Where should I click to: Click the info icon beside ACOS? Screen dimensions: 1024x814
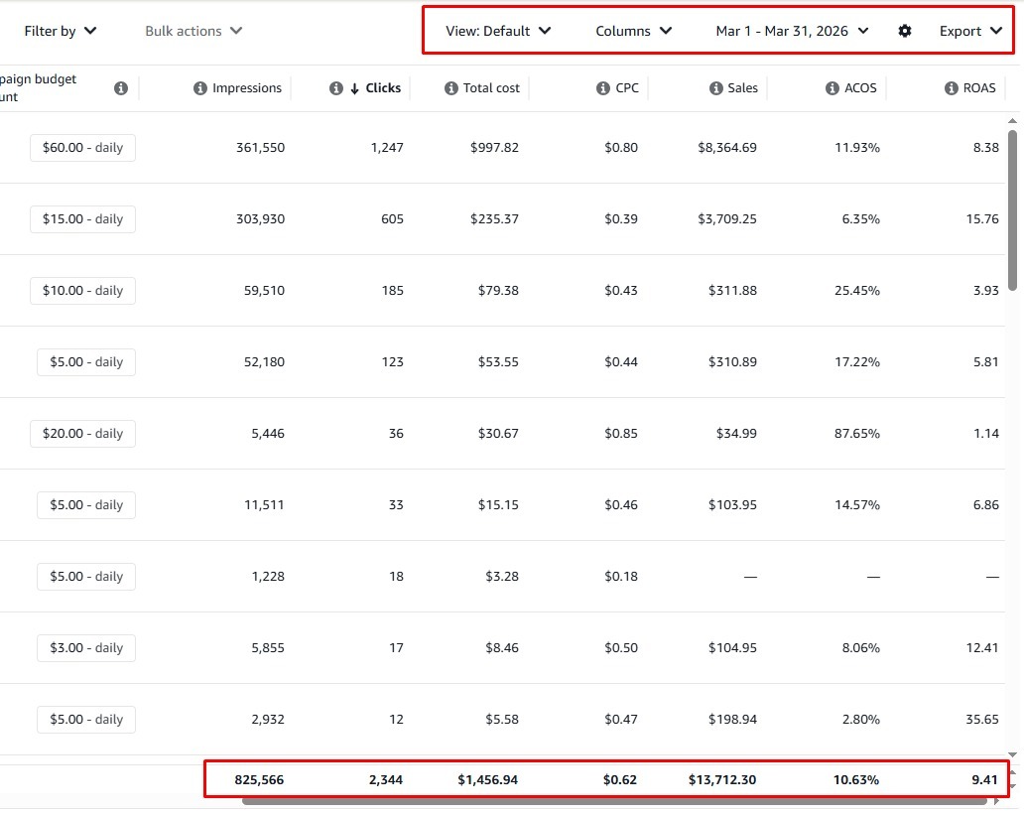click(x=832, y=88)
